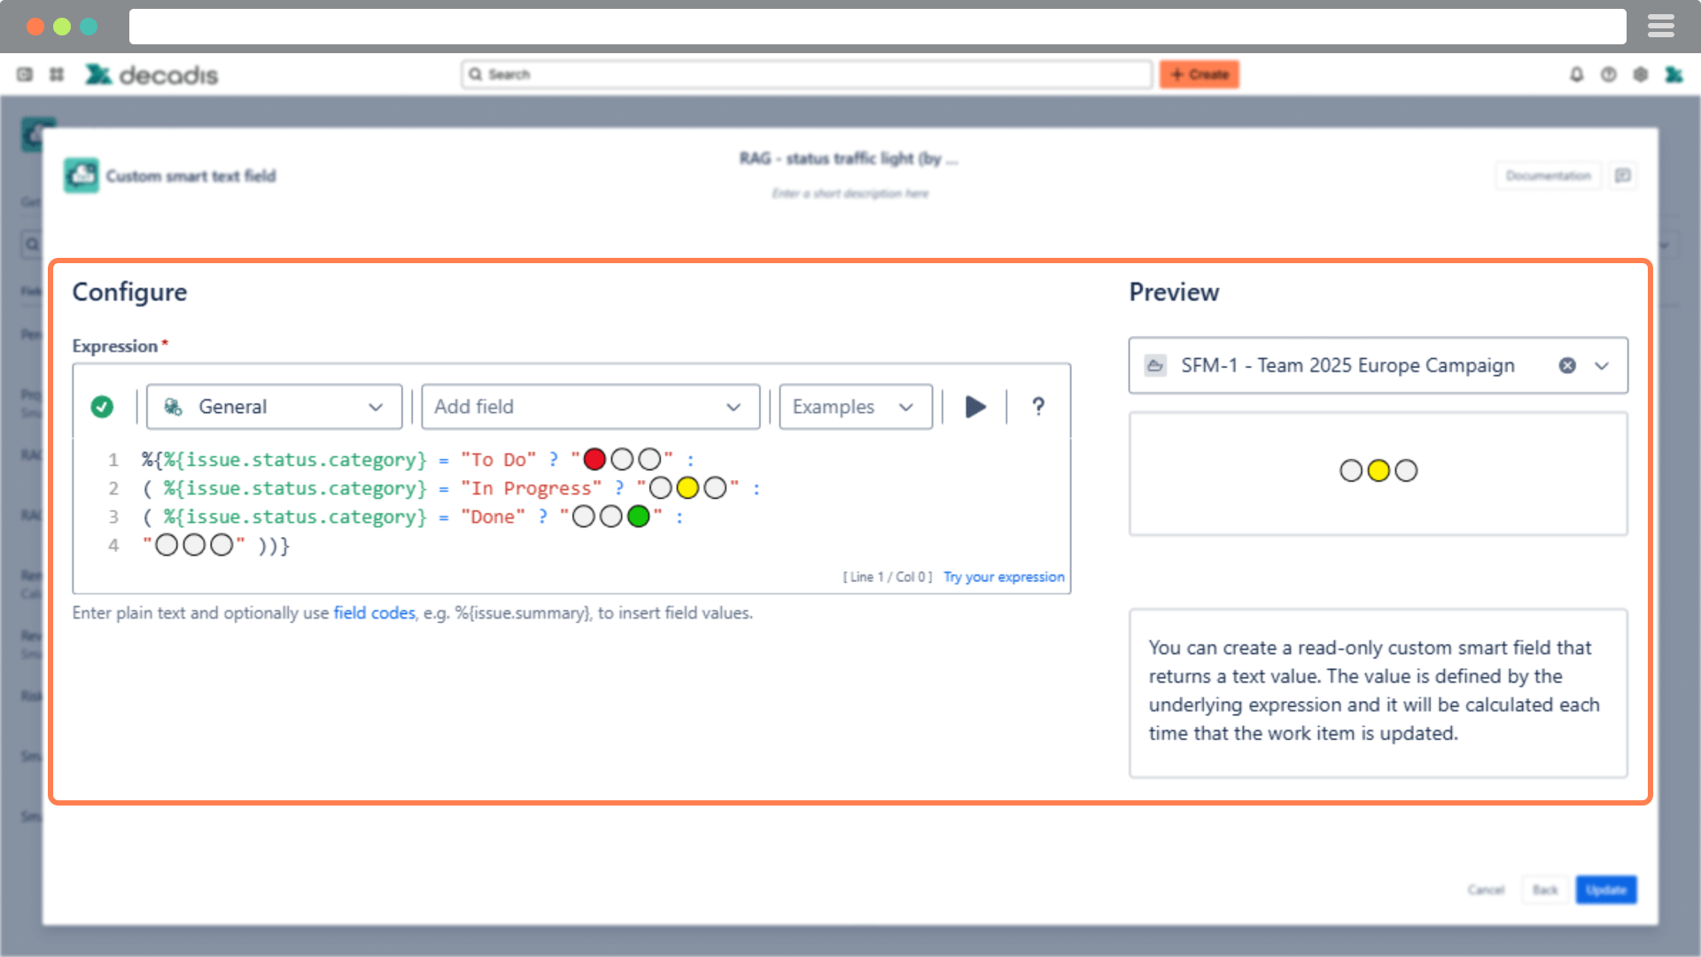Image resolution: width=1701 pixels, height=957 pixels.
Task: Click the red circle in line 1
Action: point(594,459)
